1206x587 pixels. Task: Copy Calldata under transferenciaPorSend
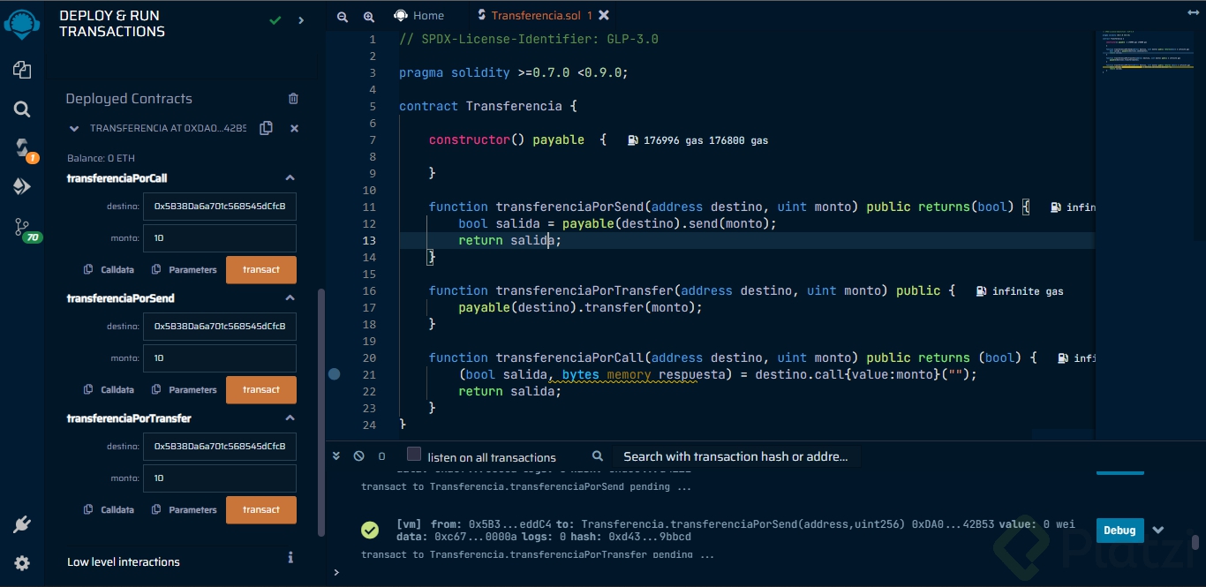coord(109,389)
